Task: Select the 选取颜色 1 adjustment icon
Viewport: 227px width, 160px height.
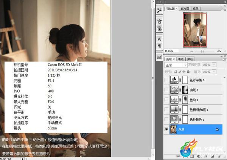Action: [174, 119]
